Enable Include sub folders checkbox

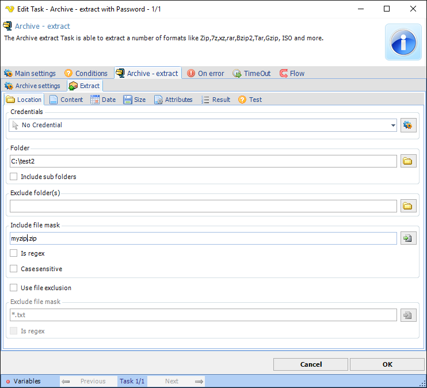pyautogui.click(x=14, y=177)
